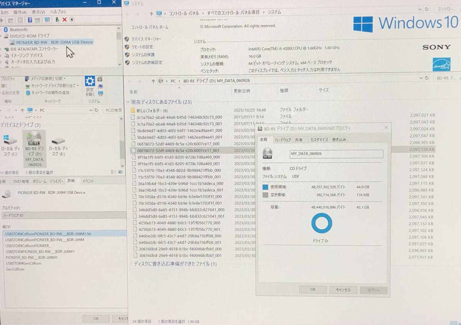
Task: Open ハードウェア tab in drive properties
Action: (x=283, y=140)
